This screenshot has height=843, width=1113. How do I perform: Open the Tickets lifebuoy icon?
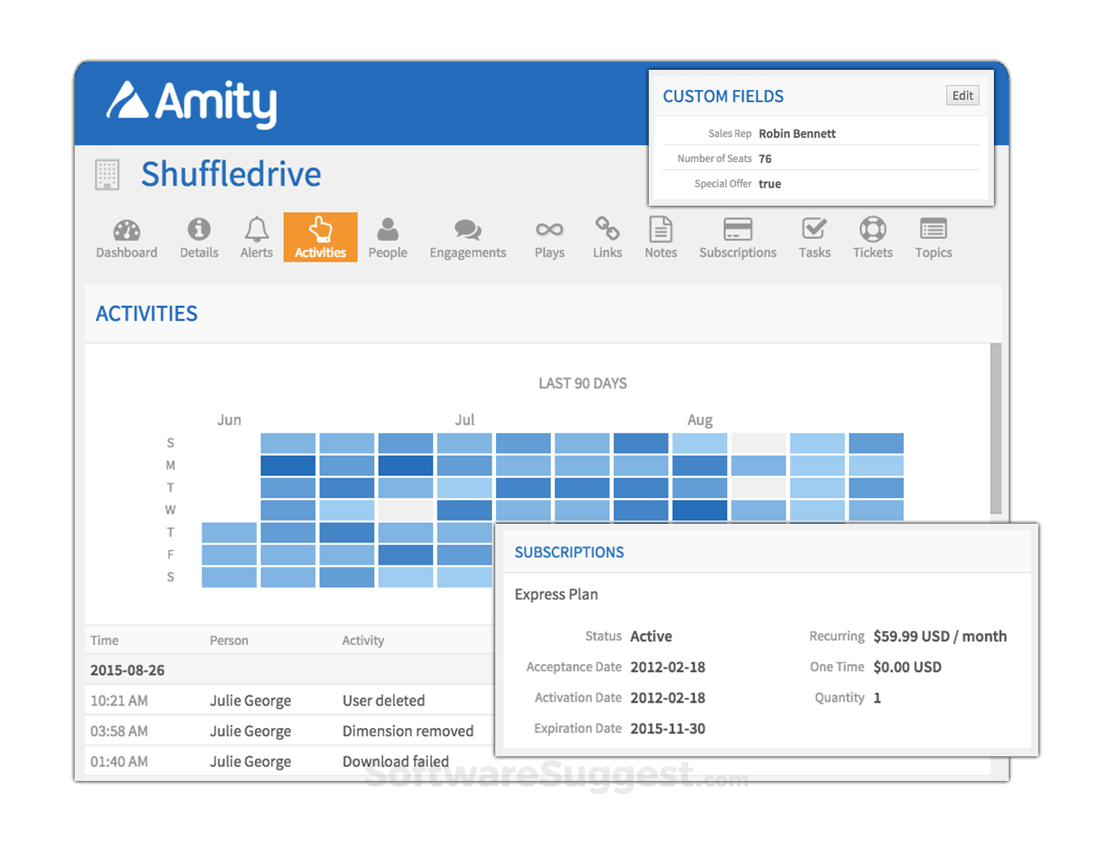click(x=873, y=229)
